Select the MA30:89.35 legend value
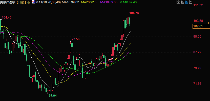The image size is (210, 101). pos(109,2)
